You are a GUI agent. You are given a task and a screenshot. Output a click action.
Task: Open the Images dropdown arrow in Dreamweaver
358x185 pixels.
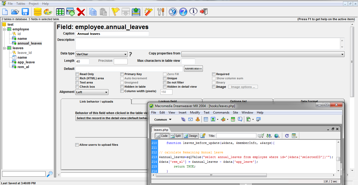click(218, 120)
